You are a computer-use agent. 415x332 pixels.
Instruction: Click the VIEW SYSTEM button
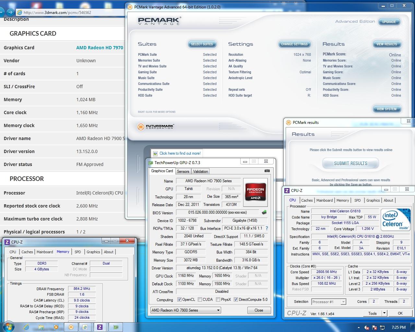tap(386, 109)
